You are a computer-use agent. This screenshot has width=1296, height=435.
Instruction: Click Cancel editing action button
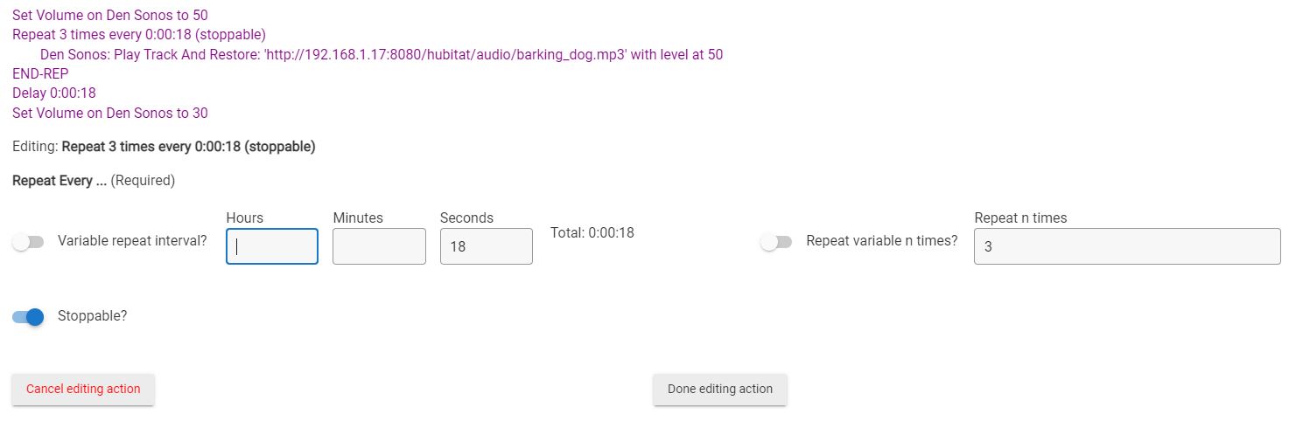pos(83,390)
